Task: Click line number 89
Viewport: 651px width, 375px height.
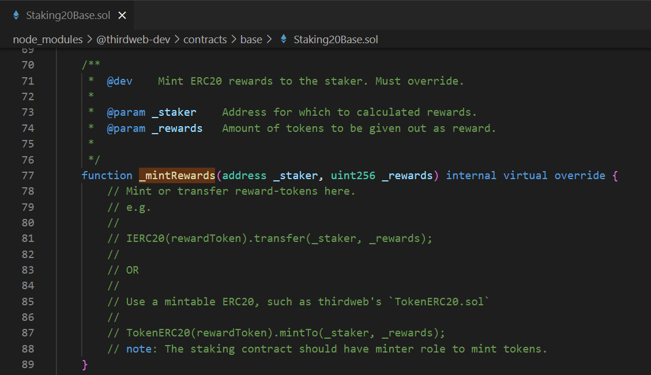Action: pos(28,364)
